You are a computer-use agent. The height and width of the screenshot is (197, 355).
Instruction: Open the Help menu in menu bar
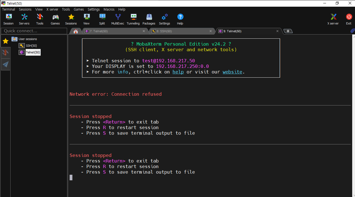[122, 9]
